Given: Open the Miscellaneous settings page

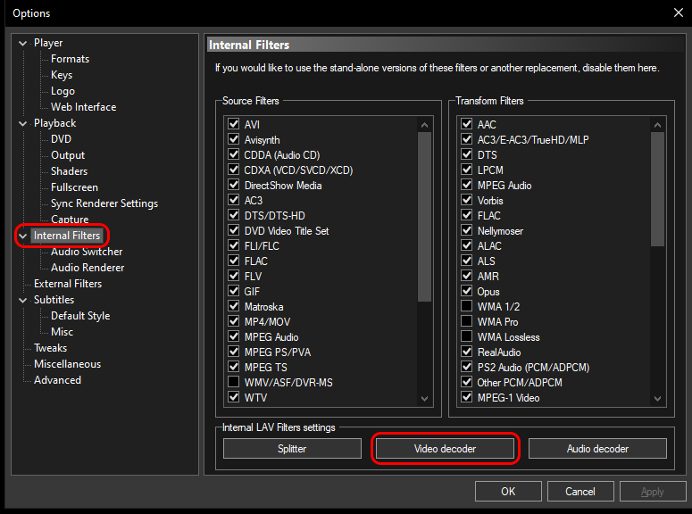Looking at the screenshot, I should 67,364.
